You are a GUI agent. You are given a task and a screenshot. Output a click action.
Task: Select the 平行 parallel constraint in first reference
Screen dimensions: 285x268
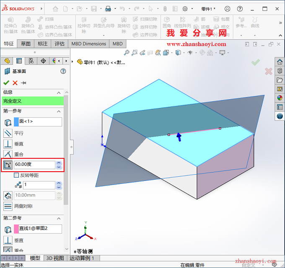point(8,133)
